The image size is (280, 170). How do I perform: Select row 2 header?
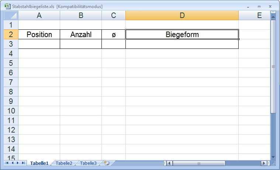pyautogui.click(x=11, y=34)
